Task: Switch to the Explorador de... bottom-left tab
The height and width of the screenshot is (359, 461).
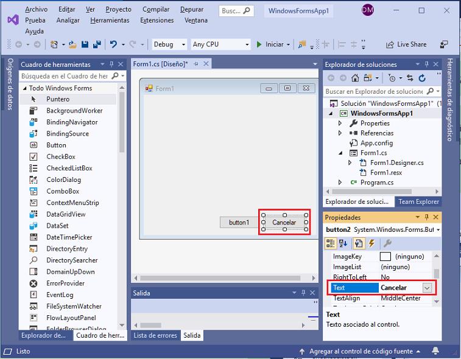Action: pyautogui.click(x=43, y=335)
